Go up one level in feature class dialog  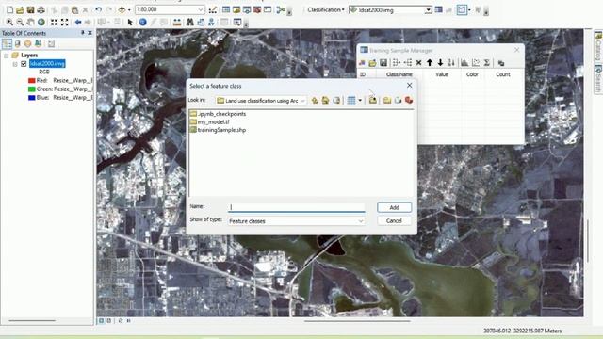[x=315, y=101]
